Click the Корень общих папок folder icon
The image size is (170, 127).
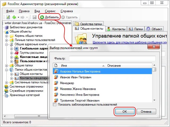coord(11,36)
